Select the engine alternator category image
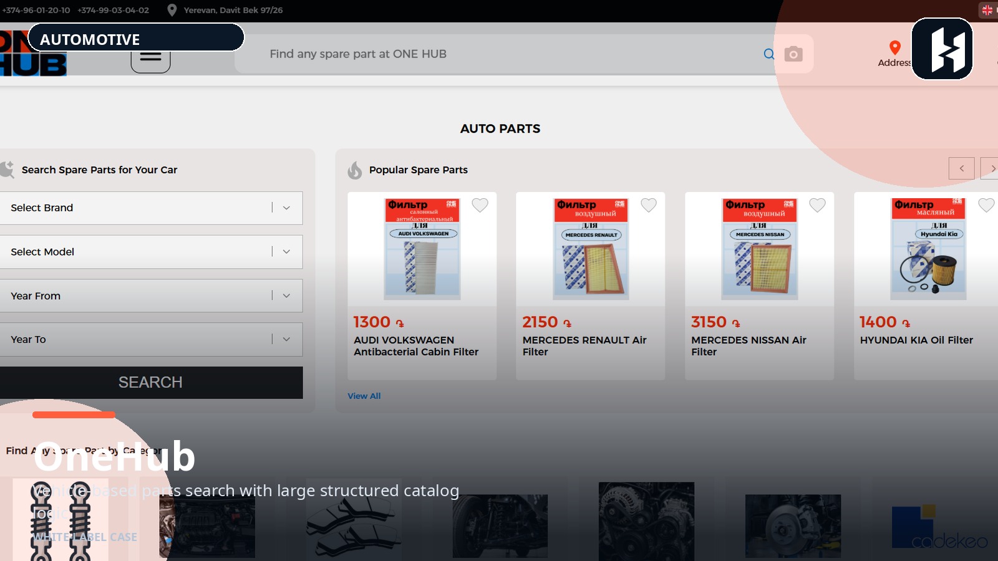Viewport: 998px width, 561px height. [646, 522]
